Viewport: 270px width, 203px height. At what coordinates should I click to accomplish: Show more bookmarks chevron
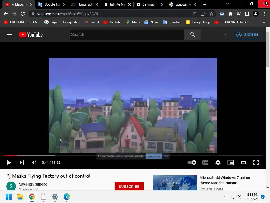click(x=264, y=22)
